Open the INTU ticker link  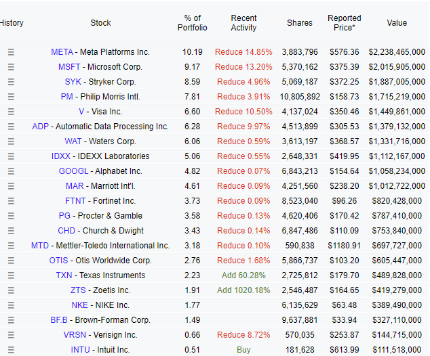tap(80, 350)
